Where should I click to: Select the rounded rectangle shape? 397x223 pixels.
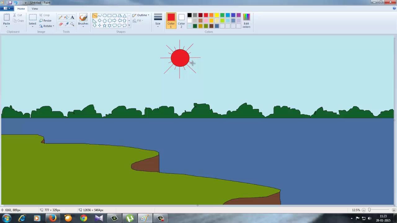coord(114,15)
